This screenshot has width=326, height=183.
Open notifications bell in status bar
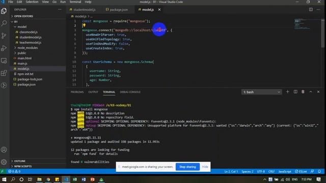[x=319, y=171]
